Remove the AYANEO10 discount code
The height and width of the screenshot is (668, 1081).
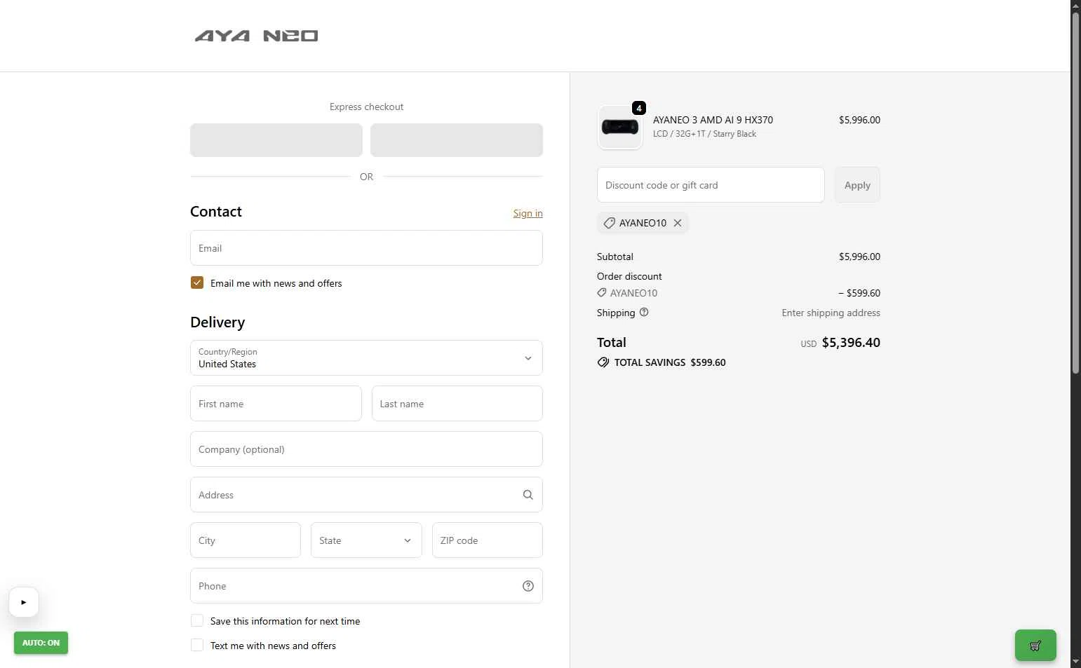678,223
